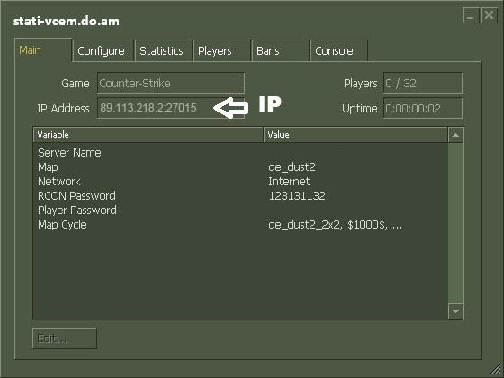Click the scroll up arrow in variable list

point(455,135)
